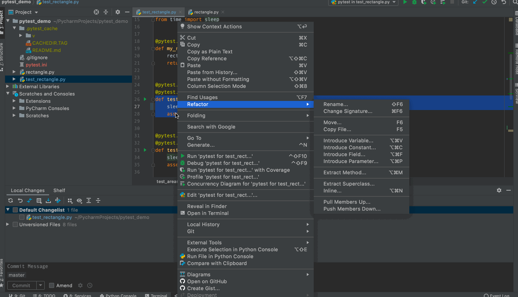Click the Rollback icon in Local Changes toolbar
Image resolution: width=518 pixels, height=297 pixels.
20,200
